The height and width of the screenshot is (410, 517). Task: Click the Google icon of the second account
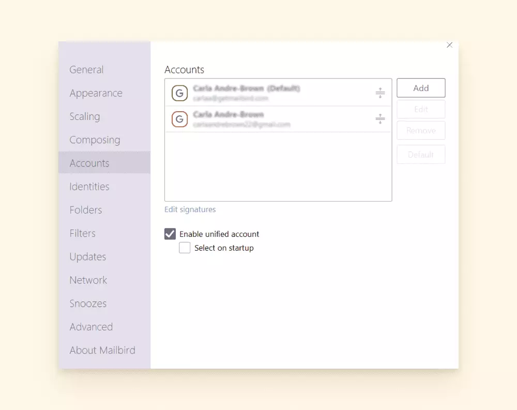179,119
